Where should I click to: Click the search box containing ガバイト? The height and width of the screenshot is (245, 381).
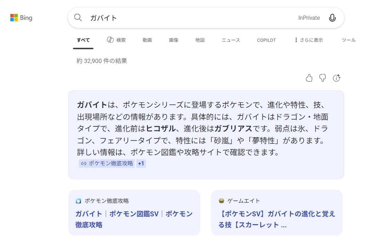tap(191, 18)
